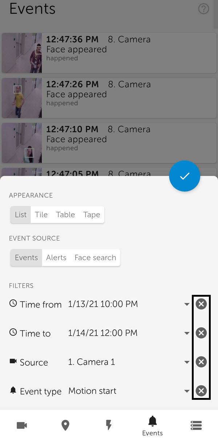Screen dimensions: 218x441
Task: Switch event source to Alerts
Action: (x=56, y=258)
